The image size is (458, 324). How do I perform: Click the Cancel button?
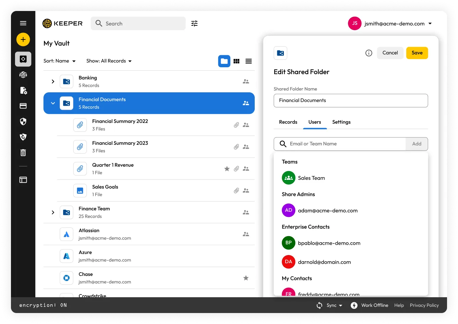390,53
